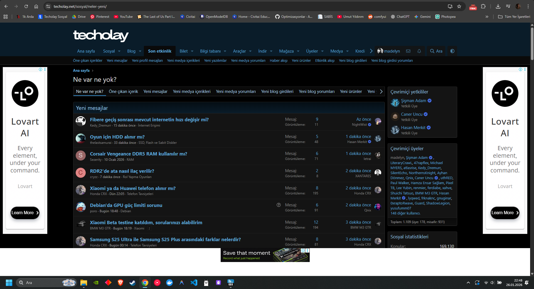Viewport: 534px width, 289px height.
Task: Open thread RDR2'de ata nasıl ilaç verilir?
Action: coord(122,171)
